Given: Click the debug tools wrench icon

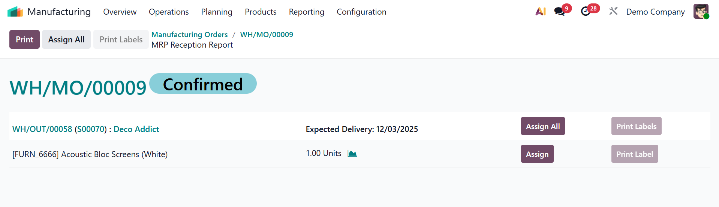Looking at the screenshot, I should pos(613,12).
